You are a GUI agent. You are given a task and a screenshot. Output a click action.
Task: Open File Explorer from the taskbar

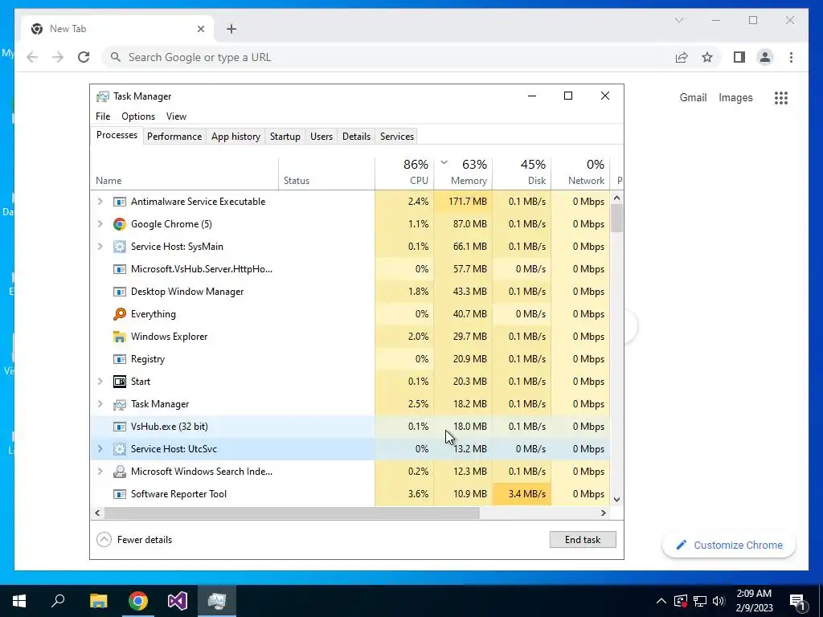(x=98, y=601)
